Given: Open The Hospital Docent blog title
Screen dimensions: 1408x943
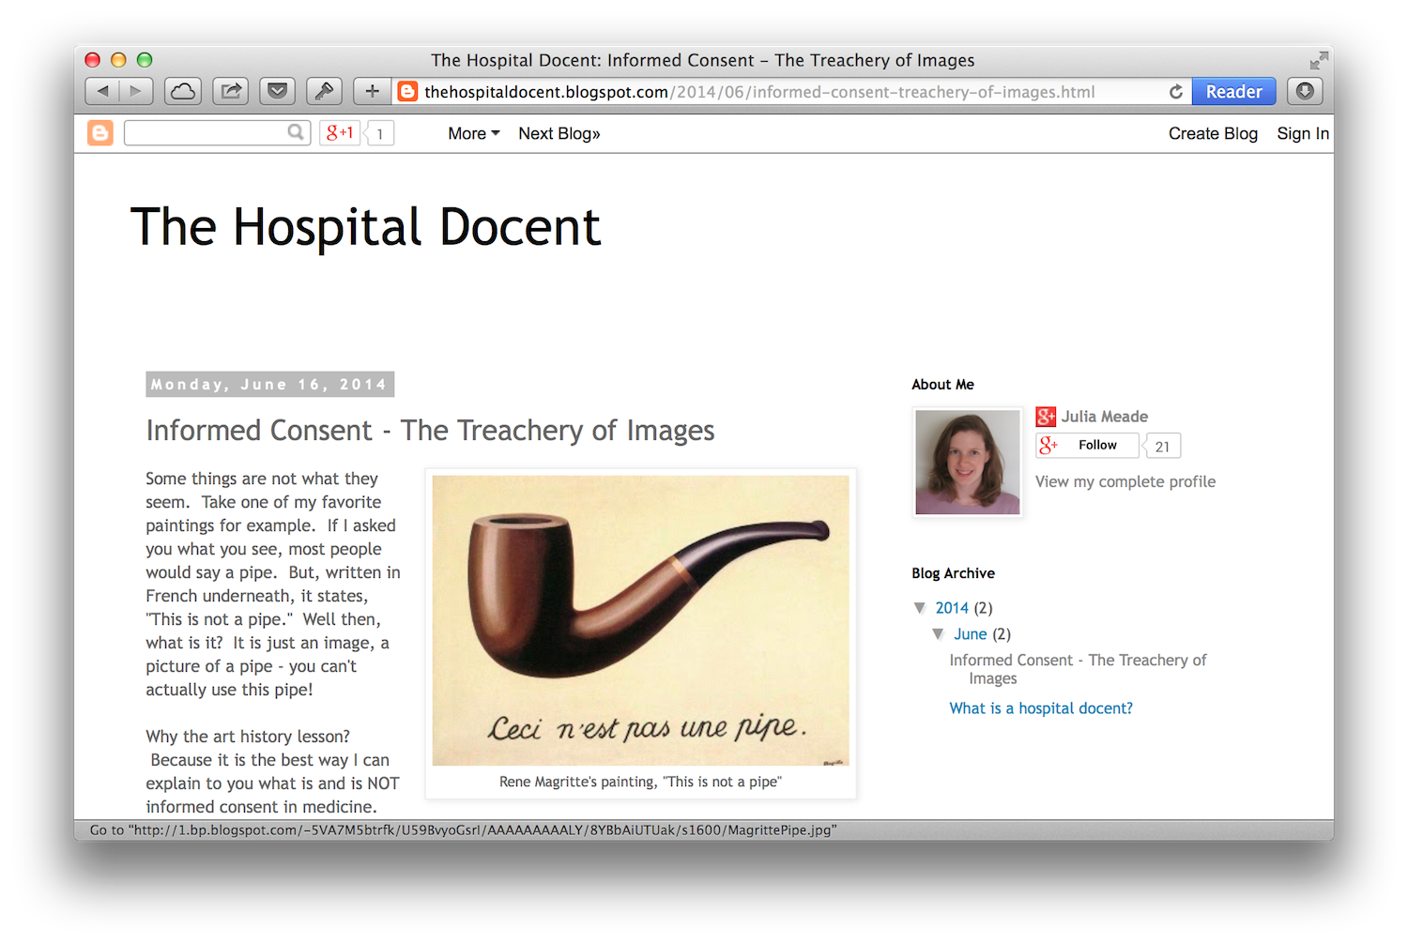Looking at the screenshot, I should tap(365, 227).
